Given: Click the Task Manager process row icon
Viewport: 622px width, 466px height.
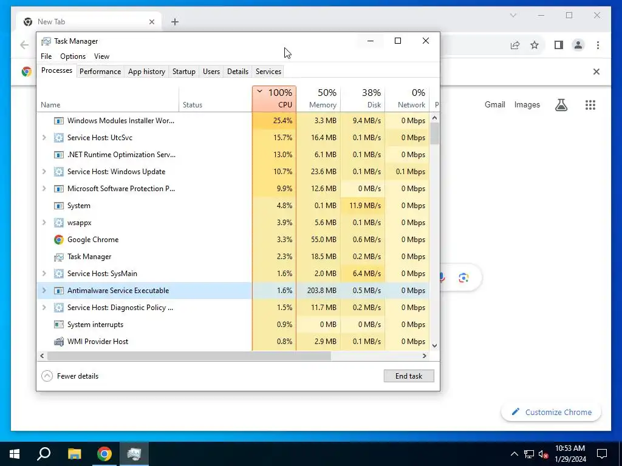Looking at the screenshot, I should coord(59,257).
